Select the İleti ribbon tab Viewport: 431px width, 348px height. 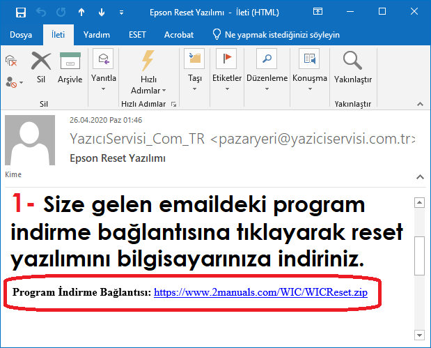click(x=58, y=35)
